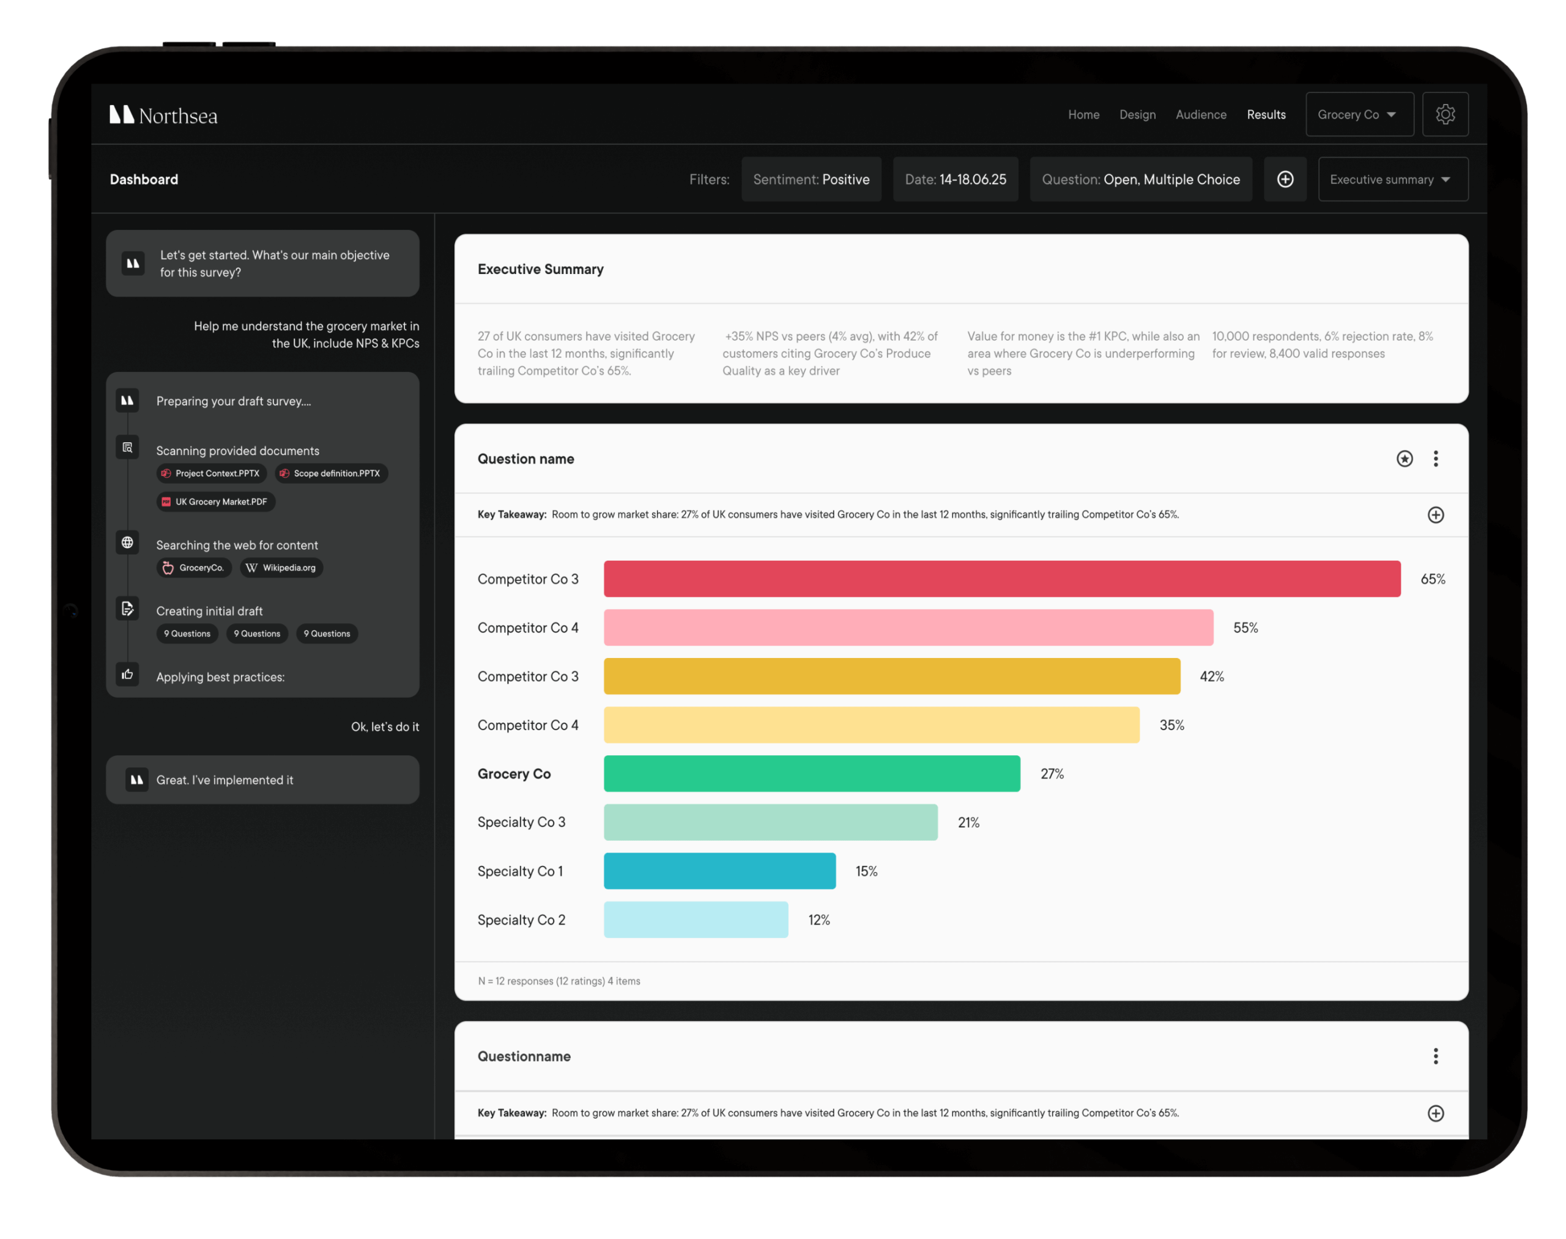Open three-dot menu on first question card
The height and width of the screenshot is (1239, 1566).
(x=1435, y=459)
